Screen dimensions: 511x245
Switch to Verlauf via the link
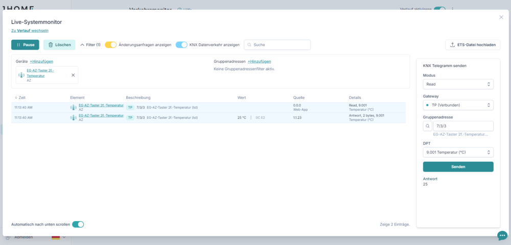point(30,31)
